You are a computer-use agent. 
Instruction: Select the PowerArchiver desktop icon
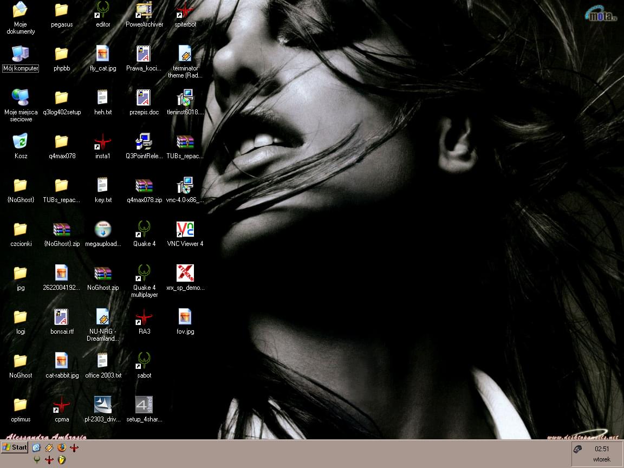[x=144, y=10]
